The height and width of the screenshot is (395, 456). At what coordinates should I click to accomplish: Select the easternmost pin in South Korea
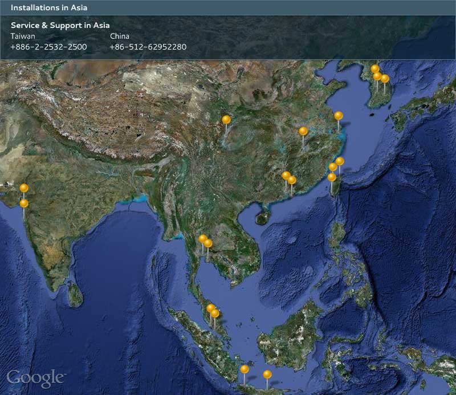click(385, 79)
